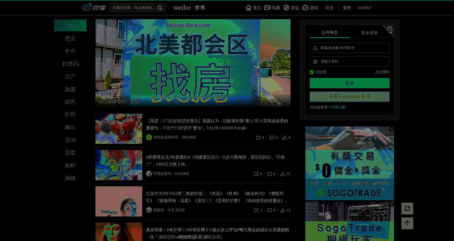
Task: Open 视频 video in the top navigation
Action: 272,8
